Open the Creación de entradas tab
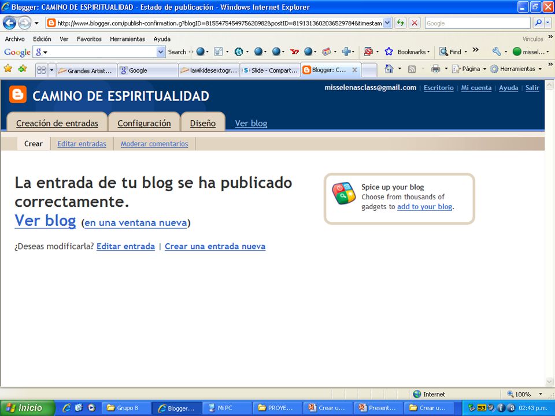 pyautogui.click(x=57, y=123)
